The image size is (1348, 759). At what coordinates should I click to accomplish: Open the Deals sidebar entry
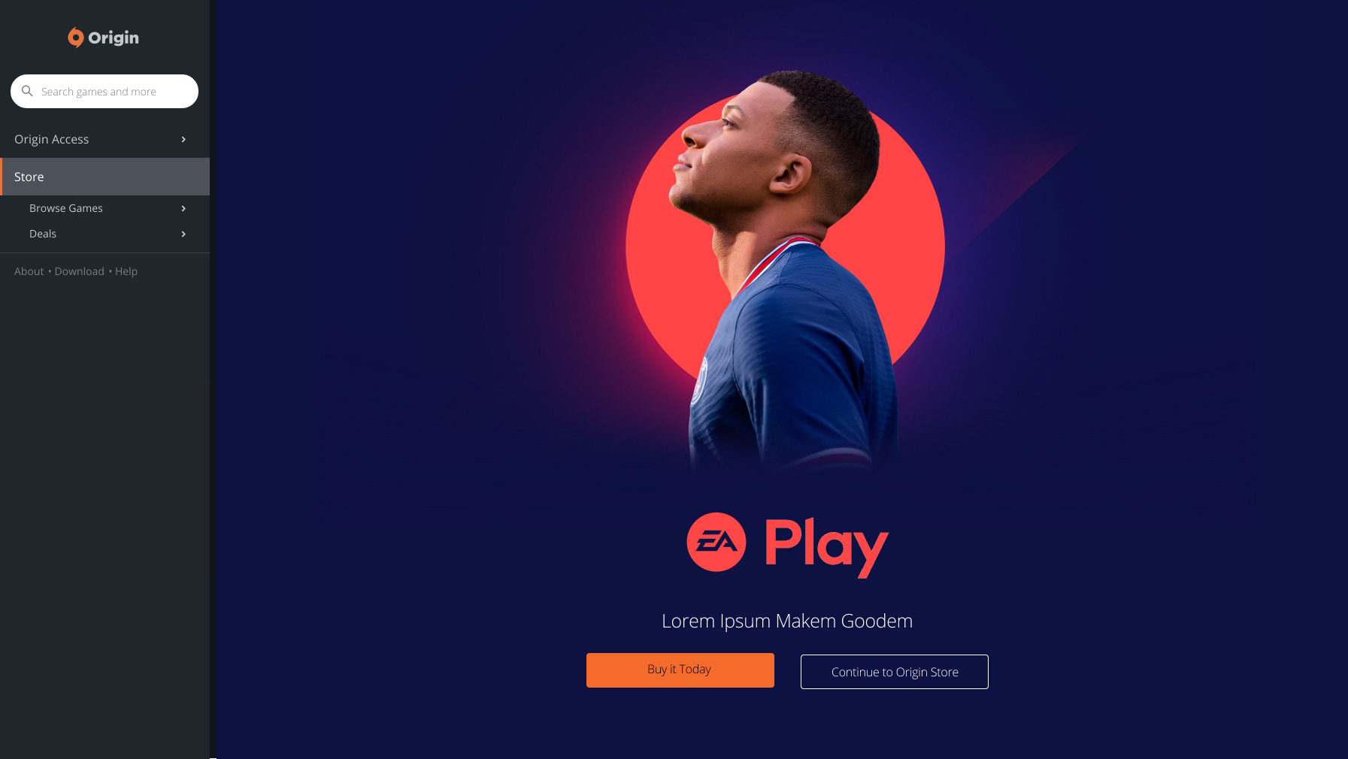click(105, 234)
